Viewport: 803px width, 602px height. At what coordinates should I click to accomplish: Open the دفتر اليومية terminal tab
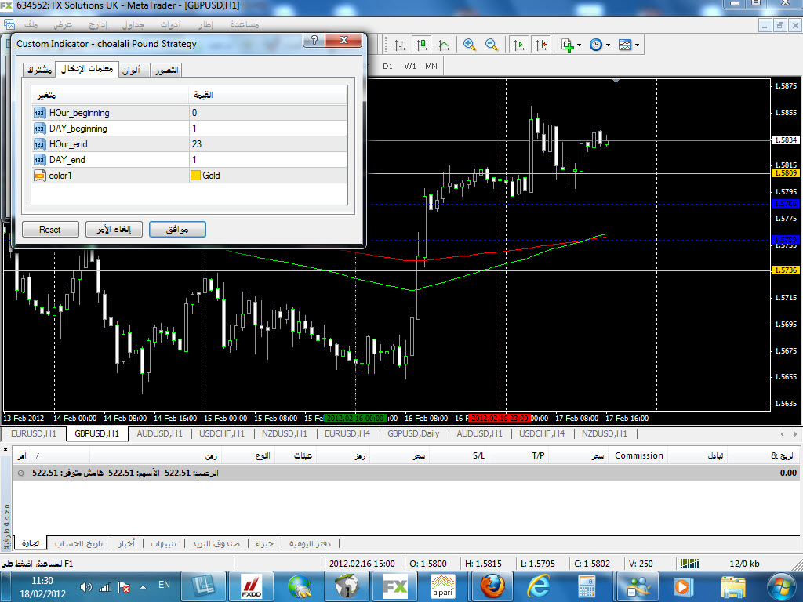click(310, 544)
